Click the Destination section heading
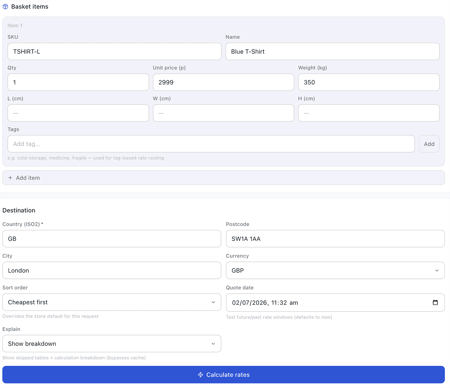450x388 pixels. tap(19, 210)
